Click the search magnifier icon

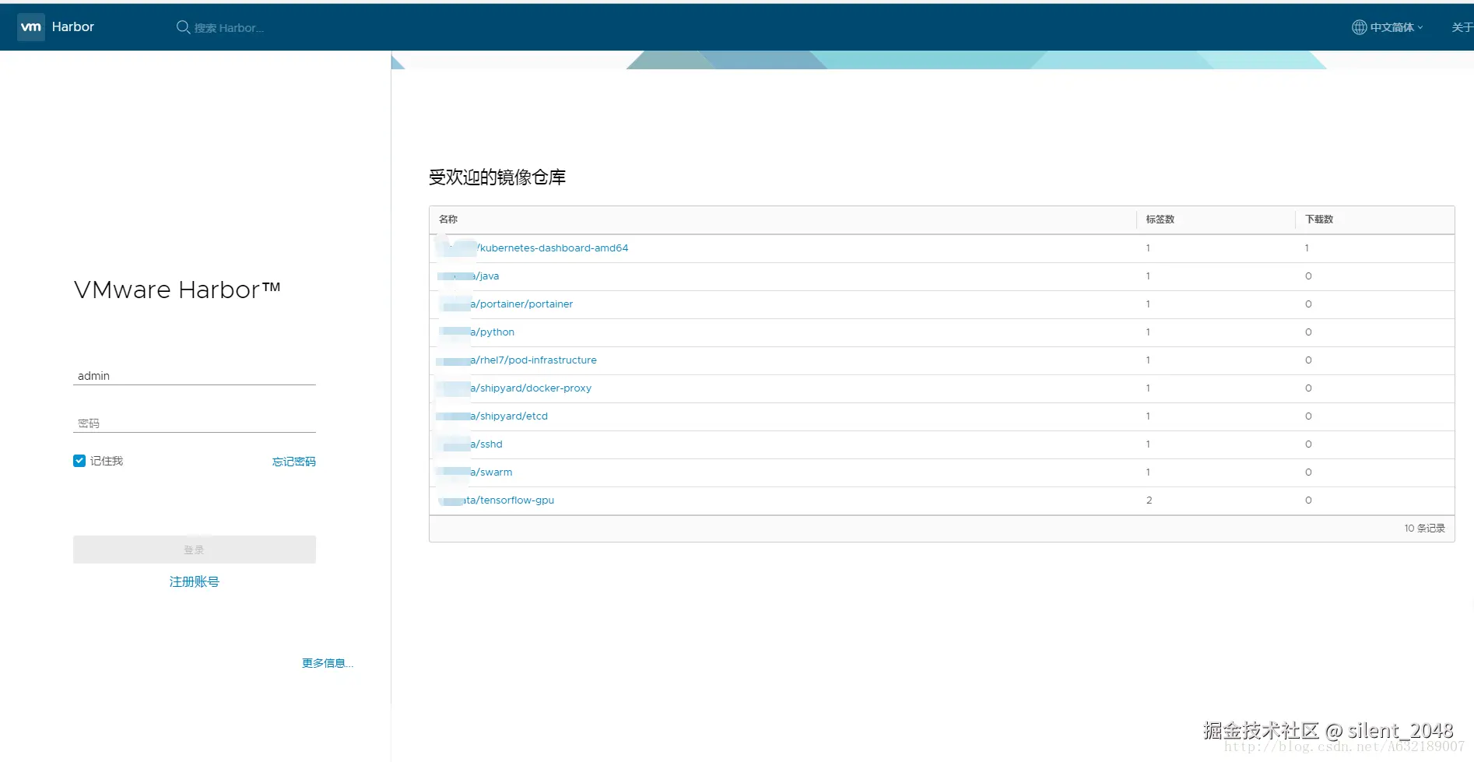click(184, 27)
